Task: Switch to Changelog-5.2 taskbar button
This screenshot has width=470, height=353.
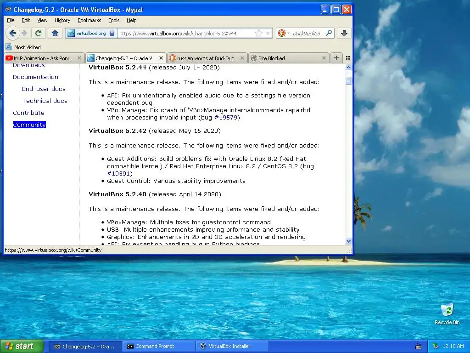Action: 85,347
